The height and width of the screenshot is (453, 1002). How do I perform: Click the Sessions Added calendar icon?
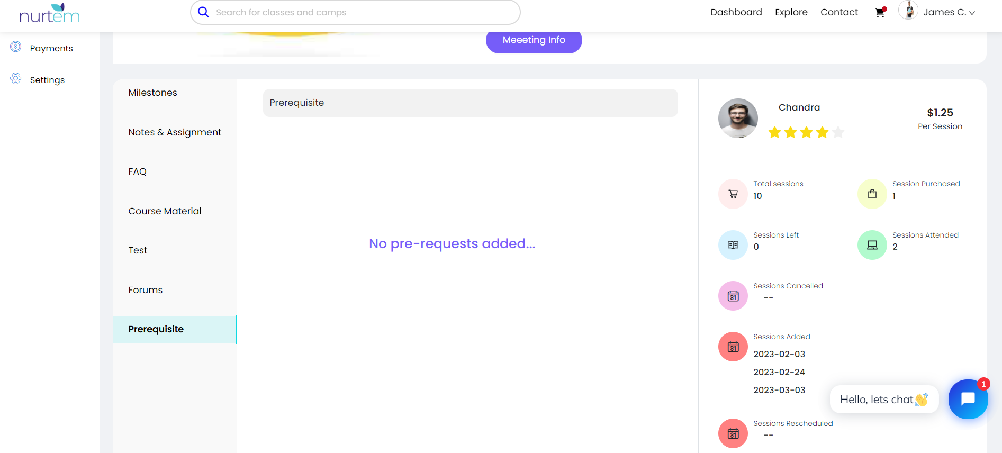pyautogui.click(x=733, y=347)
